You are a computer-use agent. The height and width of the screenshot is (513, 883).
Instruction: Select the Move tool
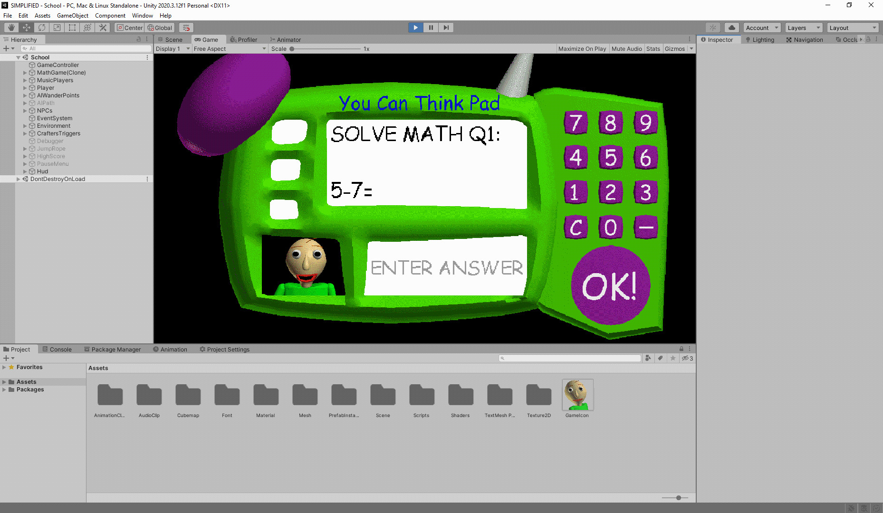[27, 28]
